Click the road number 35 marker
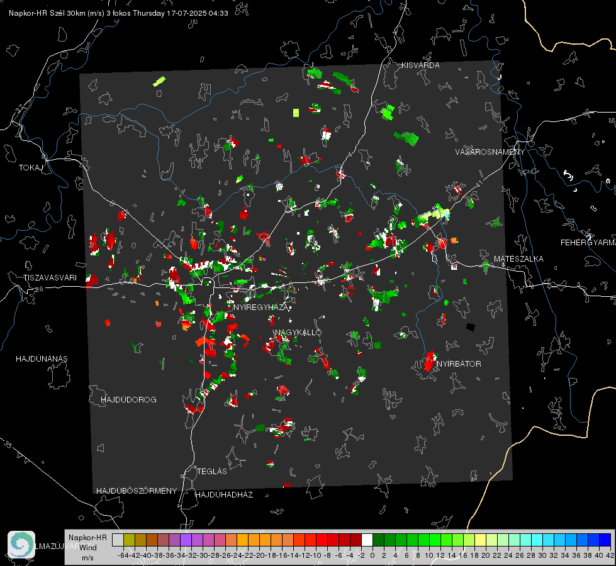The height and width of the screenshot is (566, 616). pos(8,445)
